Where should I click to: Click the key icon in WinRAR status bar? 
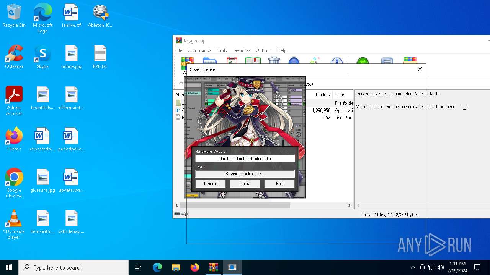tap(184, 214)
